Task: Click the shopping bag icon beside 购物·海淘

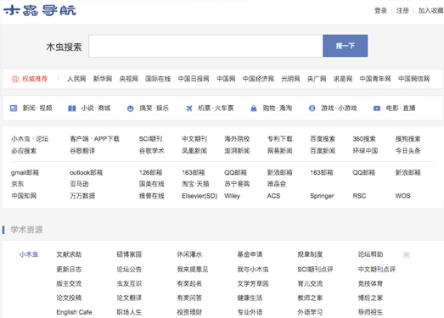Action: point(254,108)
